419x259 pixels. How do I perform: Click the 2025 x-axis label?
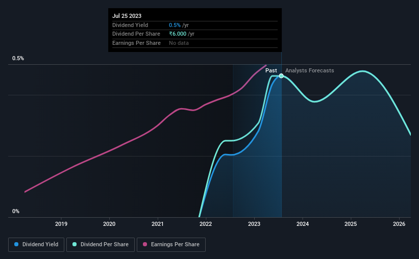[x=351, y=224]
